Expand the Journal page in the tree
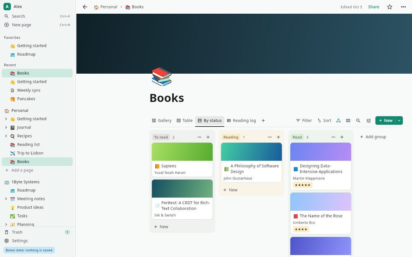The width and height of the screenshot is (412, 257). coord(6,128)
